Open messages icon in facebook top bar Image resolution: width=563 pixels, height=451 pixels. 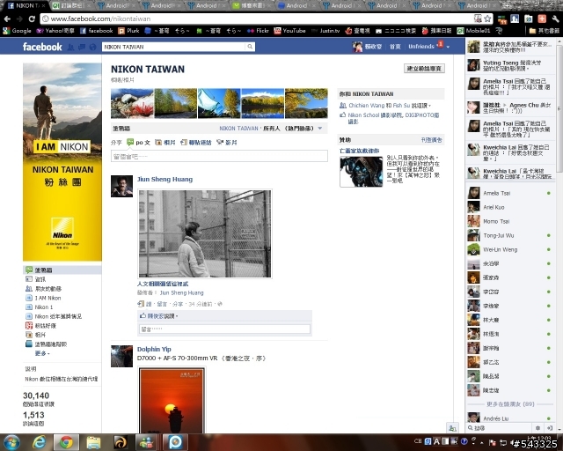(x=82, y=47)
